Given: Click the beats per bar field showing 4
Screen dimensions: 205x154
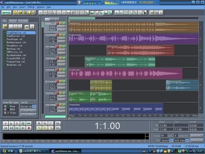Looking at the screenshot, I should click(176, 136).
